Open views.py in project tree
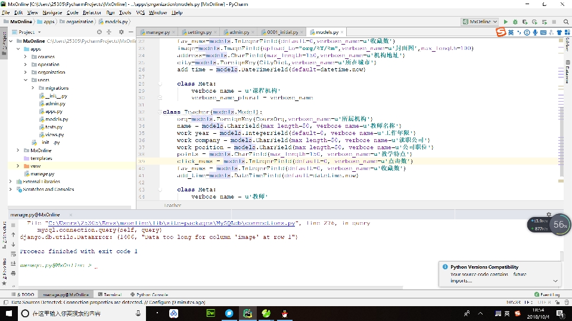572x321 pixels. (55, 134)
